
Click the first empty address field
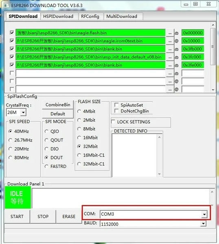193,73
